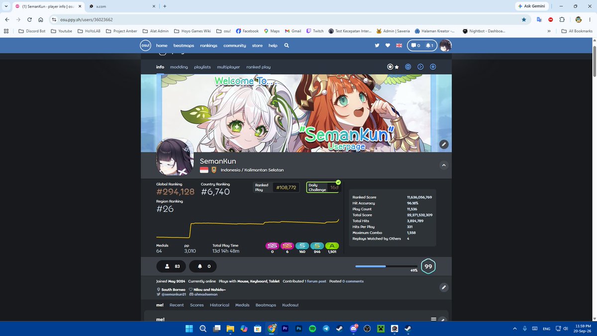The height and width of the screenshot is (336, 597).
Task: Open the UK flag language selector
Action: (x=398, y=45)
